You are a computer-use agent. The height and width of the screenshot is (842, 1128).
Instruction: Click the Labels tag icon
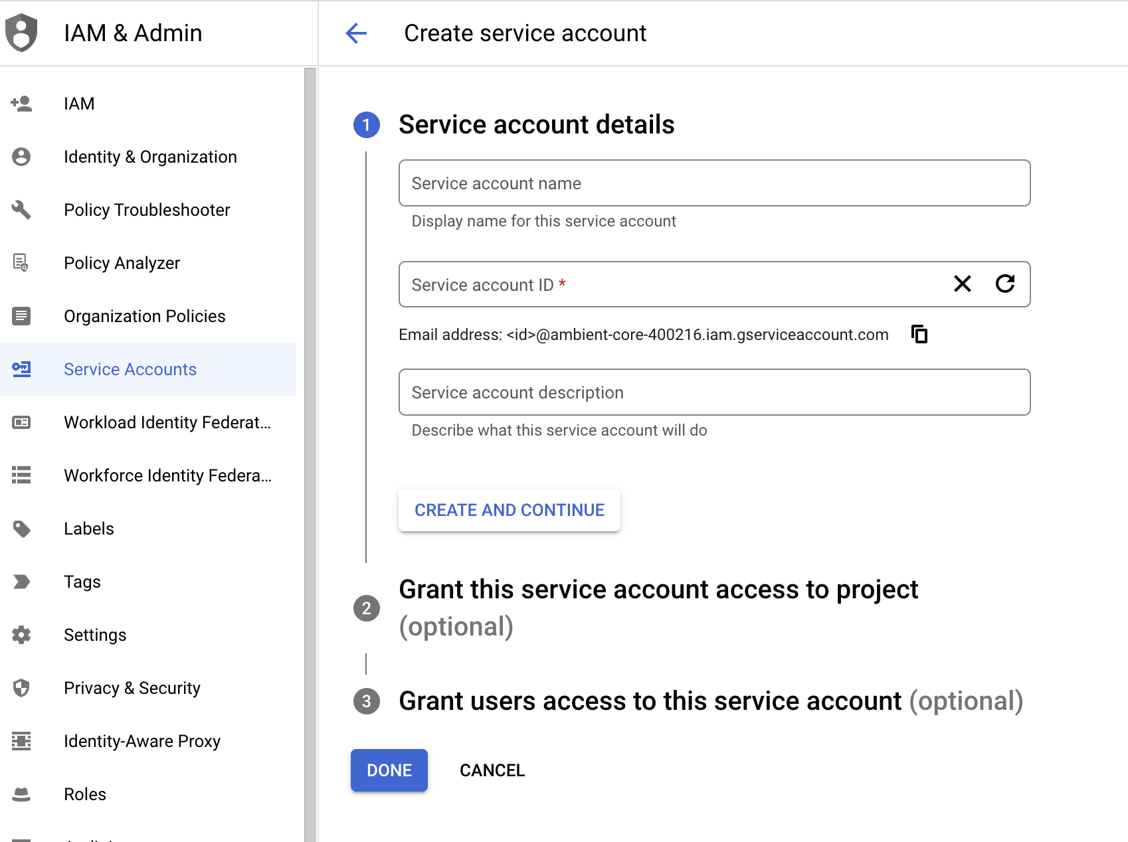click(x=21, y=529)
